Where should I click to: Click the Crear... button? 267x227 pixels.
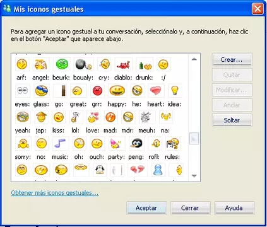(232, 60)
